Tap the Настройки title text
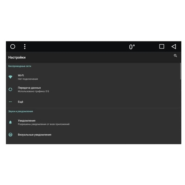 [17, 57]
